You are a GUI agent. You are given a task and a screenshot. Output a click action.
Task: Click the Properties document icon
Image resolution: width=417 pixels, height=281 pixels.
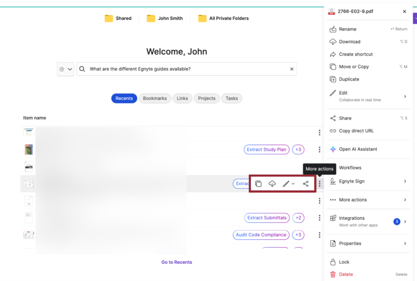click(x=333, y=243)
